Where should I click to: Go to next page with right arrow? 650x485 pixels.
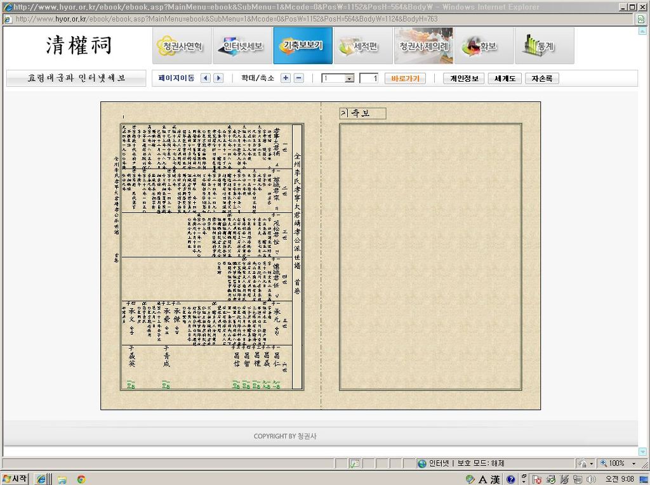(218, 79)
